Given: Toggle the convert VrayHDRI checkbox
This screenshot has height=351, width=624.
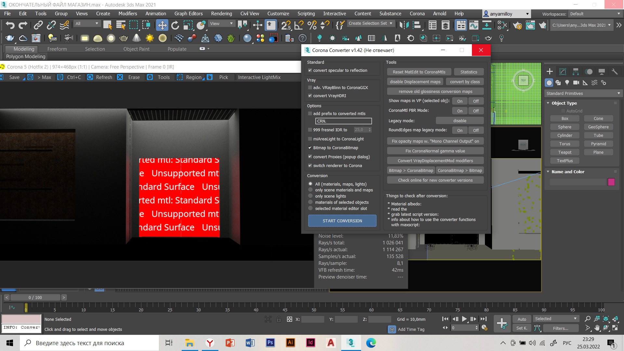Looking at the screenshot, I should point(310,96).
